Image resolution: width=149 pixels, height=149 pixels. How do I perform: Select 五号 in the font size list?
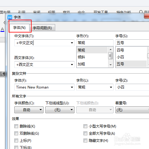[131, 64]
